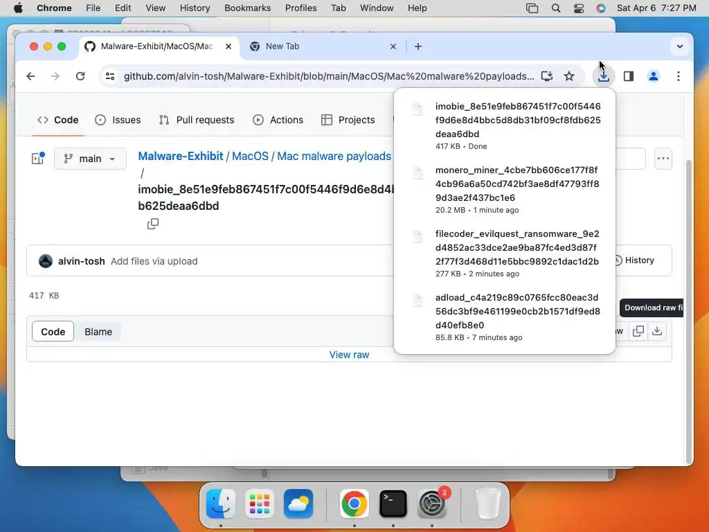709x532 pixels.
Task: Open the Chrome profile avatar icon
Action: (x=654, y=76)
